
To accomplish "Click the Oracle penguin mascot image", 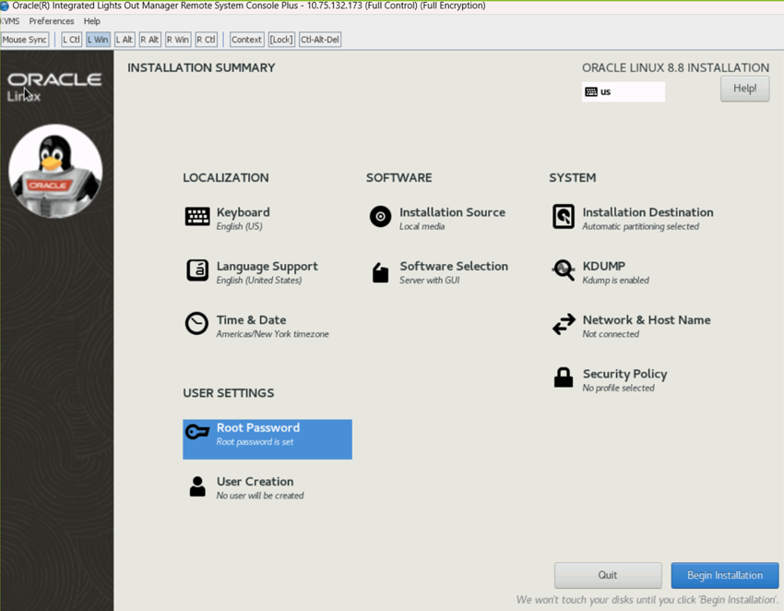I will click(x=55, y=171).
